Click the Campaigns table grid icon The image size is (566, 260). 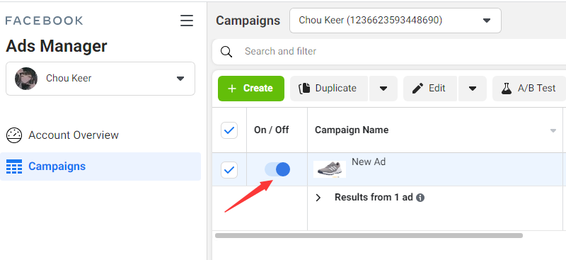tap(14, 166)
